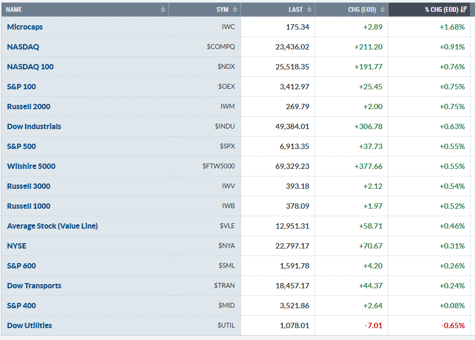Image resolution: width=475 pixels, height=340 pixels.
Task: Select the S&P 500 name link
Action: (22, 146)
